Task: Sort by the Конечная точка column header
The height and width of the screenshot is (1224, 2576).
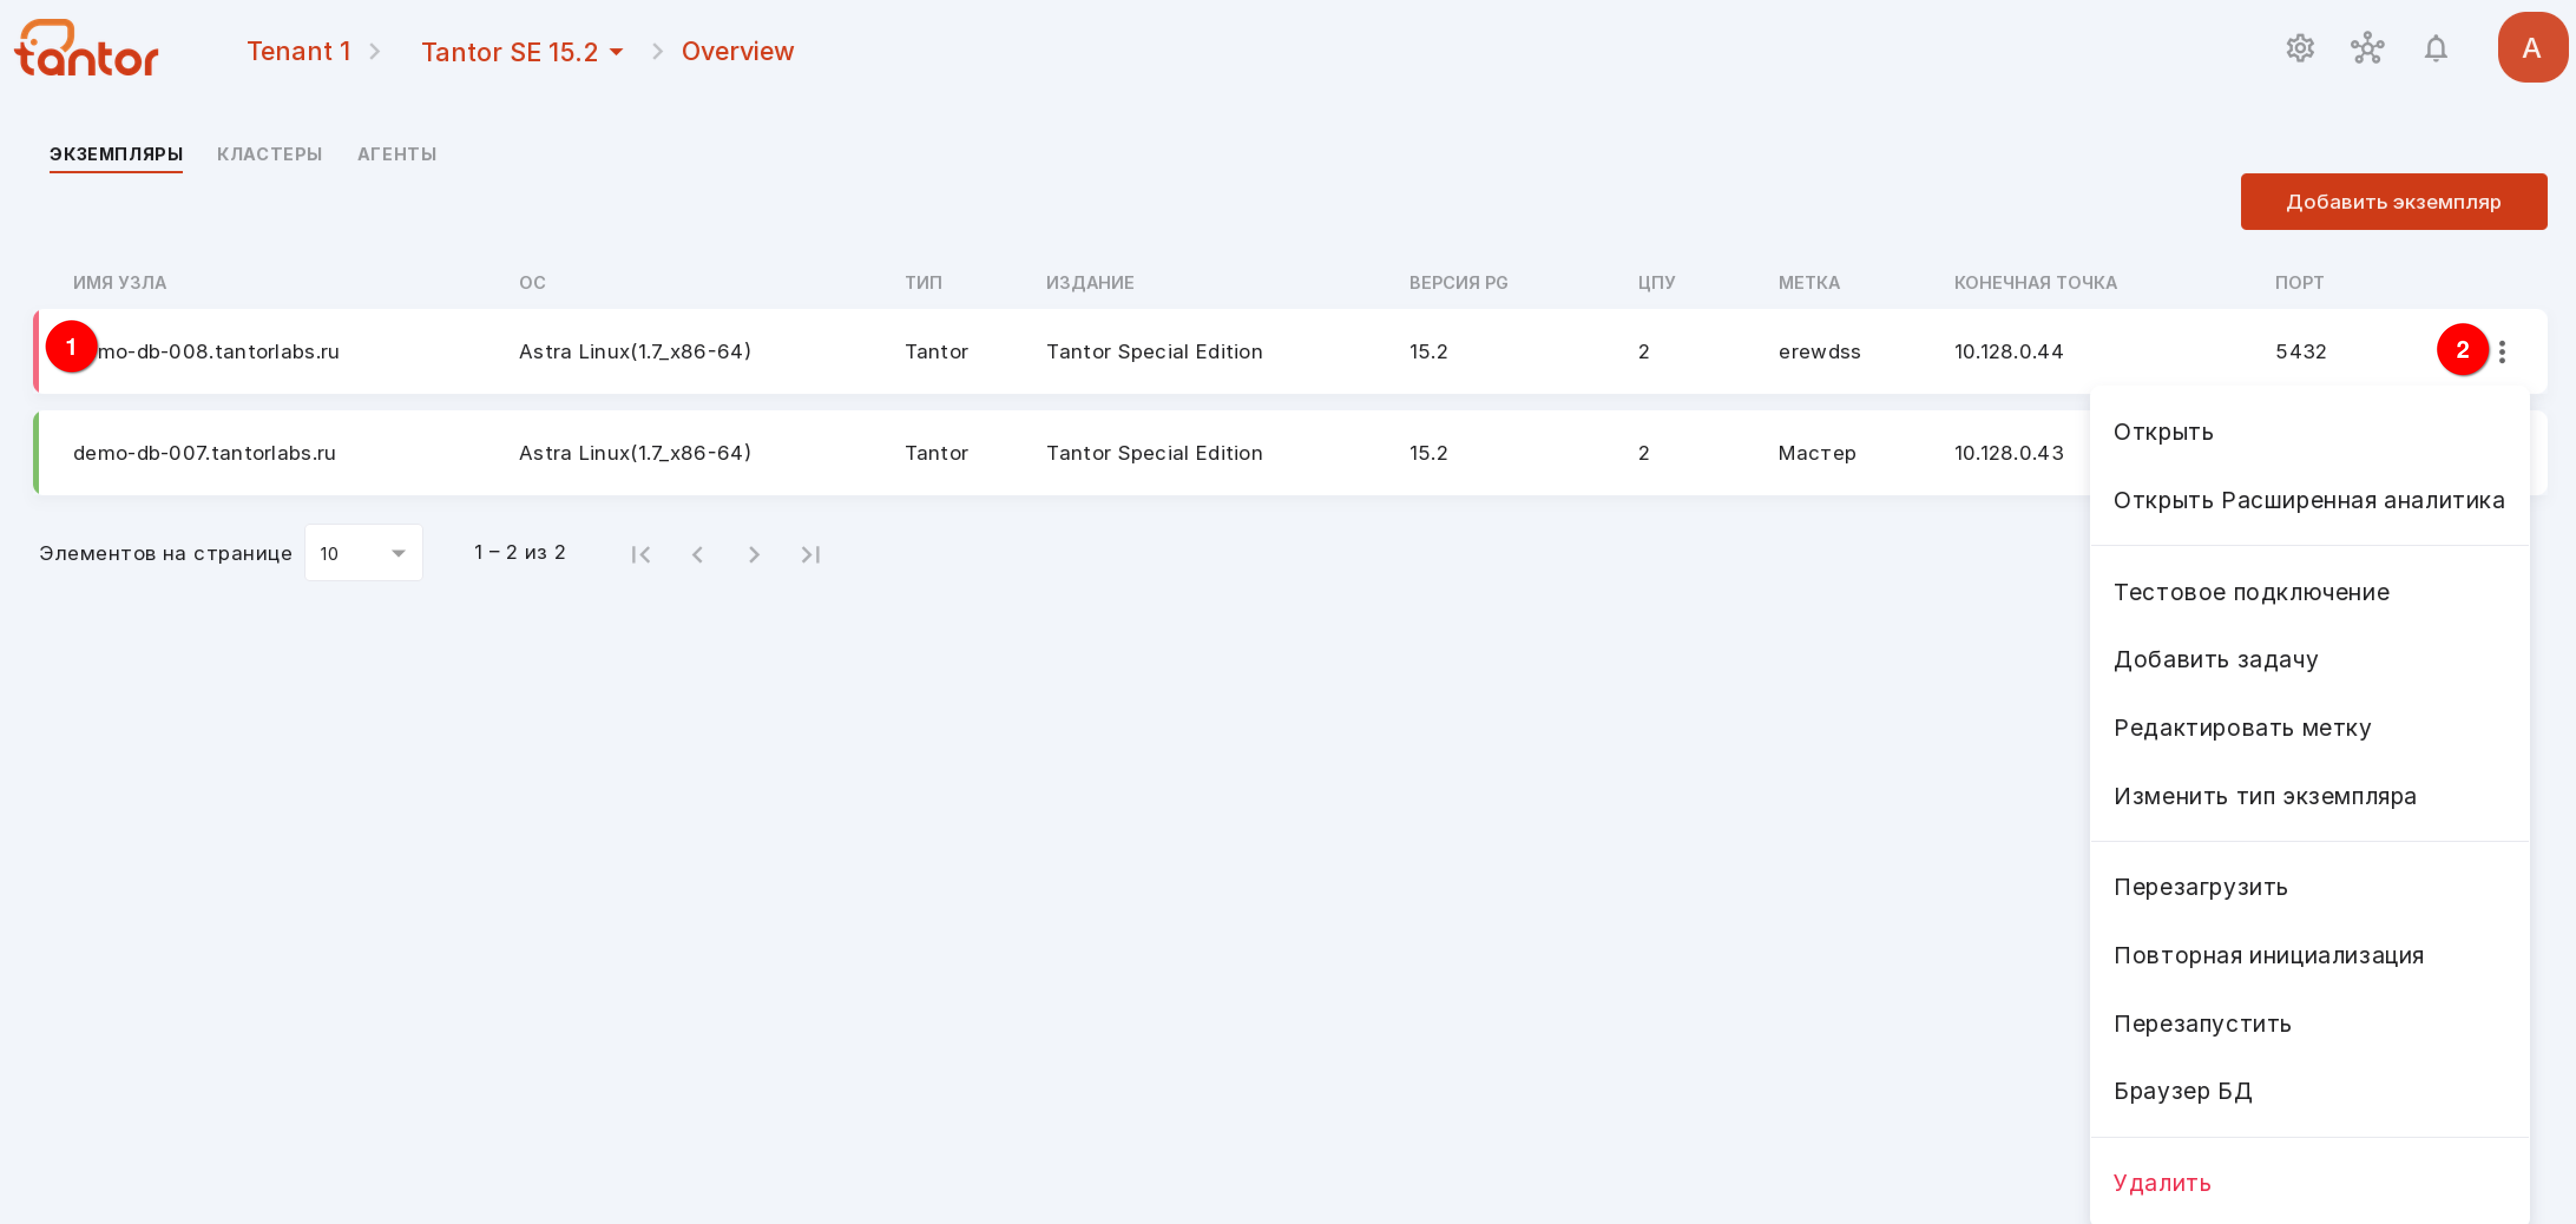Action: point(2035,283)
